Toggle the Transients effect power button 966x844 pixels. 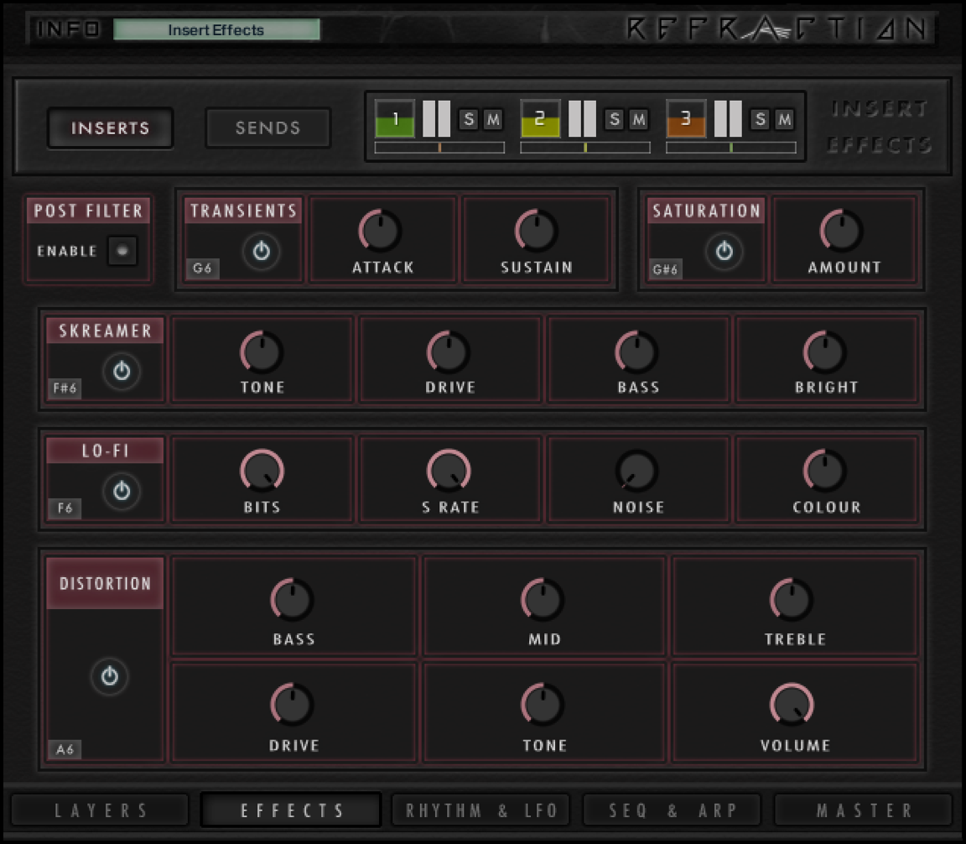point(262,251)
